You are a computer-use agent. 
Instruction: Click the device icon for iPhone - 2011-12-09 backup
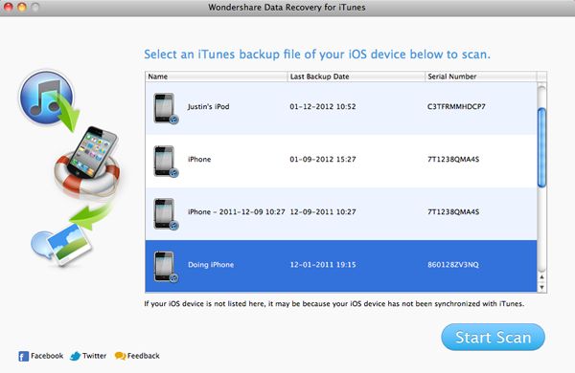166,214
